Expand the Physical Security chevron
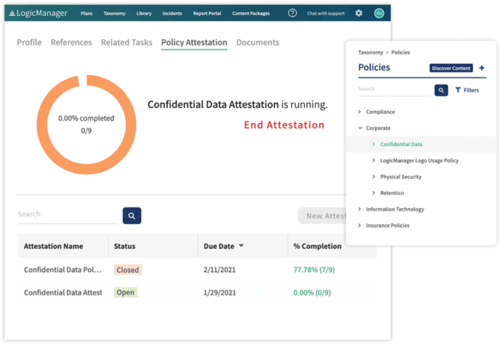 click(x=374, y=177)
